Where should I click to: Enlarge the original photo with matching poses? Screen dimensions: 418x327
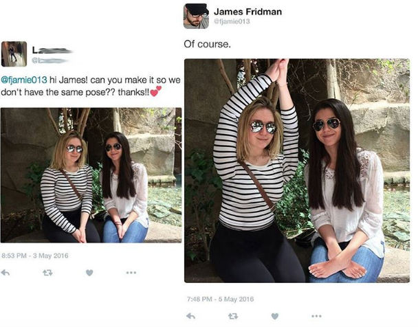pos(91,174)
